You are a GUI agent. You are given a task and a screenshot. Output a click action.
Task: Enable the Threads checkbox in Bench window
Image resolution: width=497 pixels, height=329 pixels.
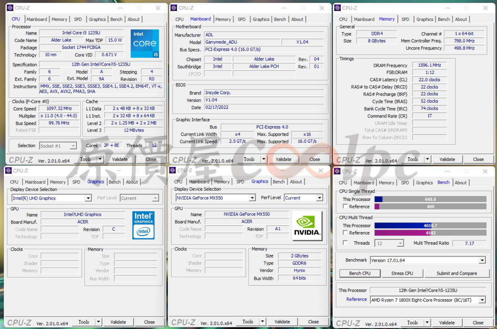coord(345,243)
